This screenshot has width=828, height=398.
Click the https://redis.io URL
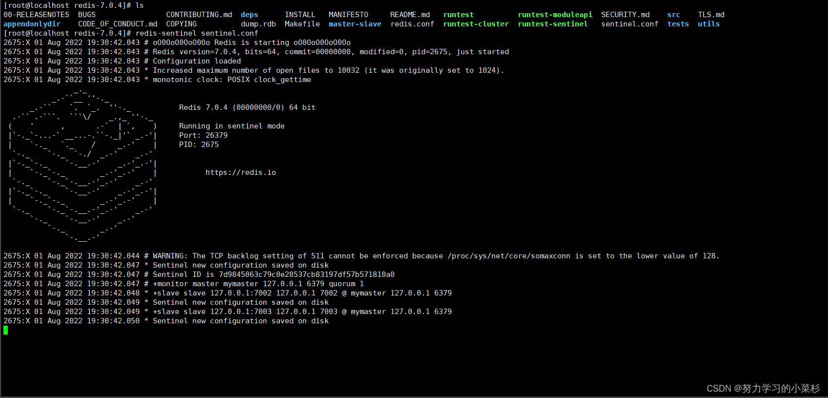(x=241, y=172)
